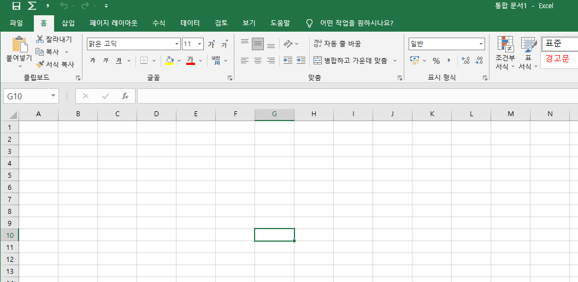578x282 pixels.
Task: Click the fx insert function icon
Action: click(125, 97)
